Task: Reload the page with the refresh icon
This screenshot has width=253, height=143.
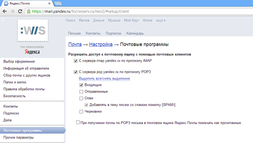Action: click(x=20, y=11)
